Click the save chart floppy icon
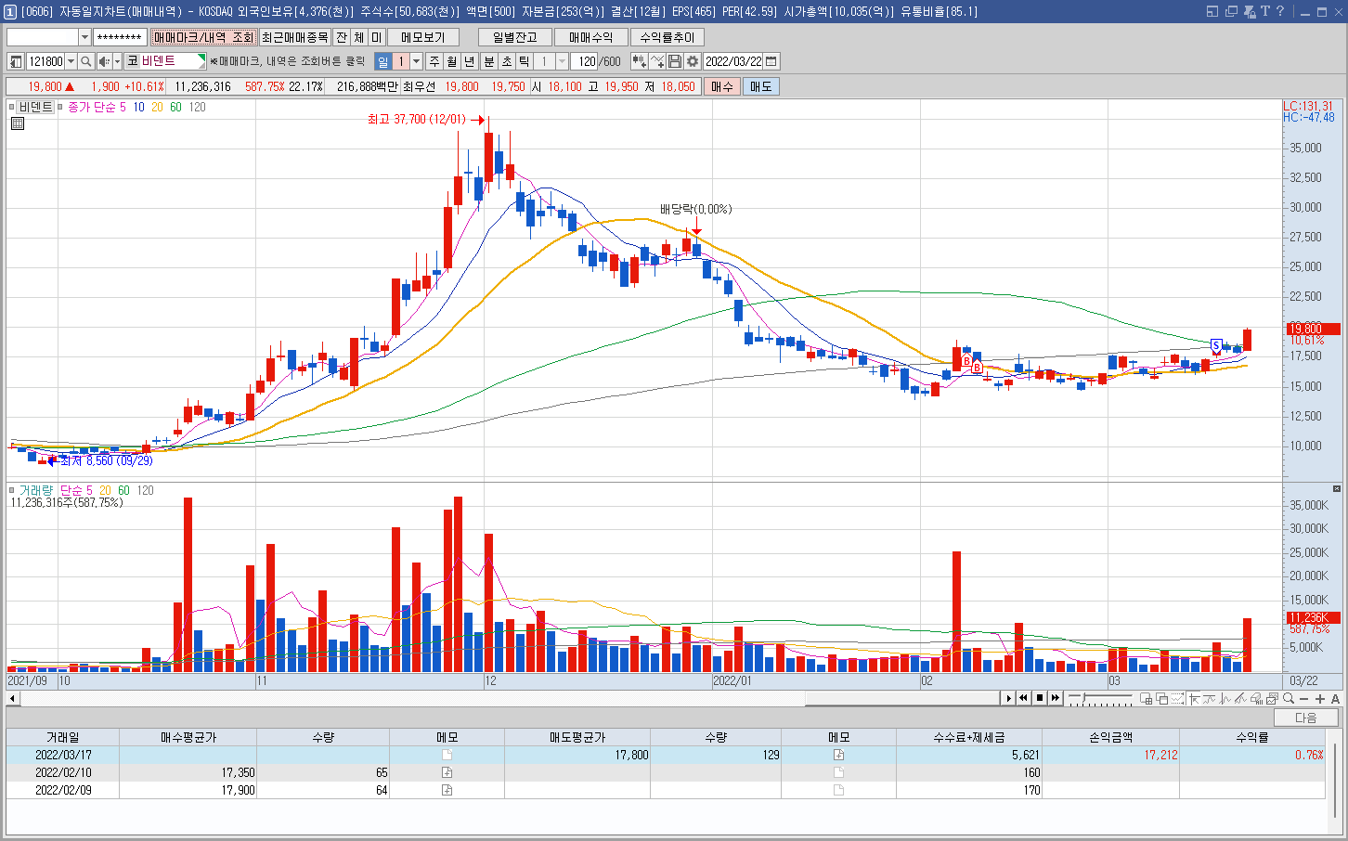 pos(675,61)
